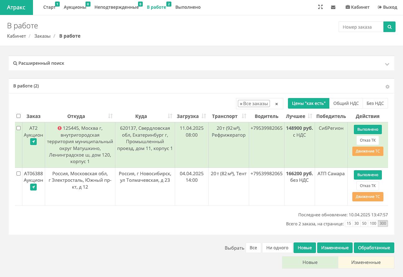Image resolution: width=403 pixels, height=277 pixels.
Task: Click the light green Новые legend swatch
Action: [x=310, y=262]
